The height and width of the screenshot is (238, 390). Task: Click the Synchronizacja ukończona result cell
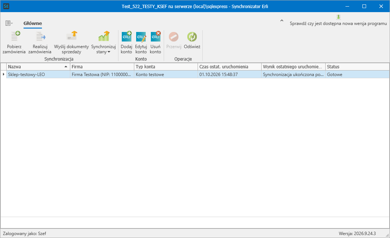click(294, 75)
